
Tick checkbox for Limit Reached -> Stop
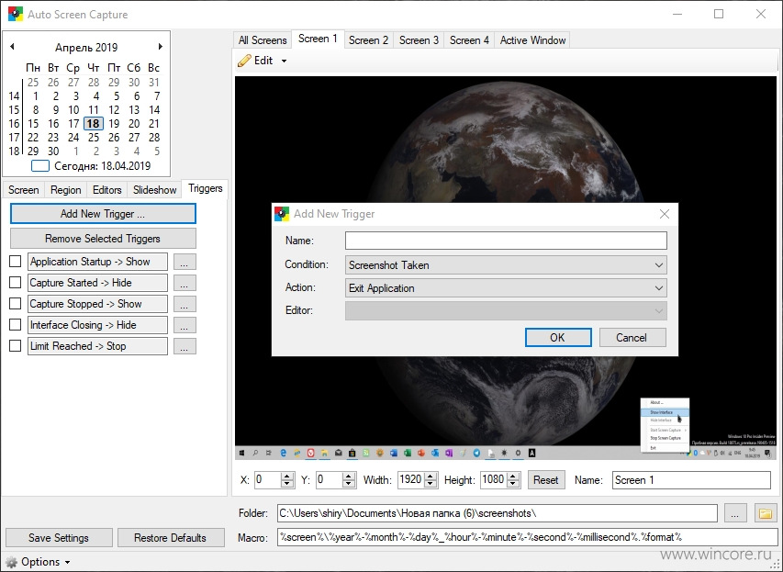(16, 345)
